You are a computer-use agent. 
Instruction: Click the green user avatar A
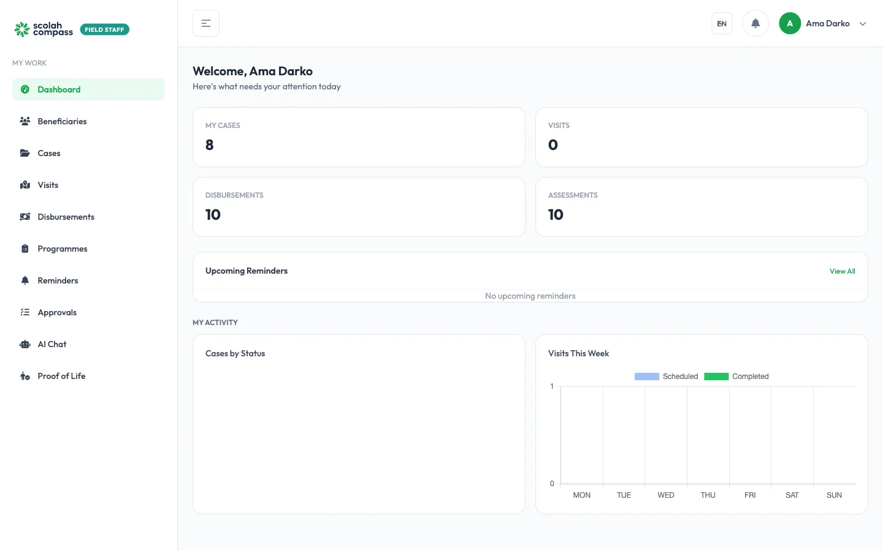pyautogui.click(x=790, y=23)
